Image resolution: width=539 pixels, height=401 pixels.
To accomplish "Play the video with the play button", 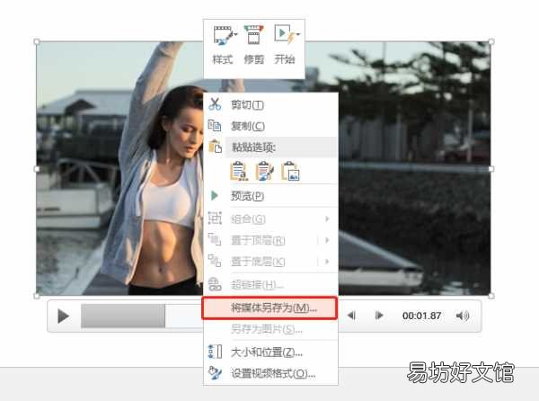I will point(63,316).
